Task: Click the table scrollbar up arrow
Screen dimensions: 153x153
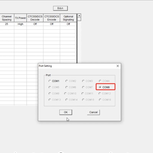Action: coord(79,16)
